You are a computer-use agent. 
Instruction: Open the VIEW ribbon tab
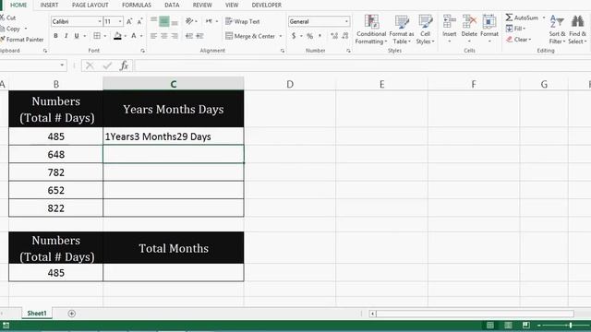click(232, 5)
